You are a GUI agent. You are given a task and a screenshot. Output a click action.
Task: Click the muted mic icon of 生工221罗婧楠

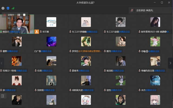click(x=70, y=32)
